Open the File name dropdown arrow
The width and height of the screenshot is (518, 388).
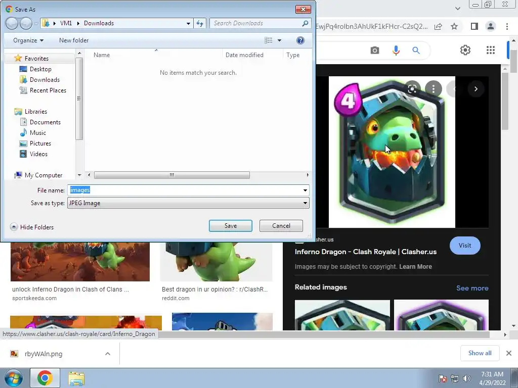tap(305, 190)
